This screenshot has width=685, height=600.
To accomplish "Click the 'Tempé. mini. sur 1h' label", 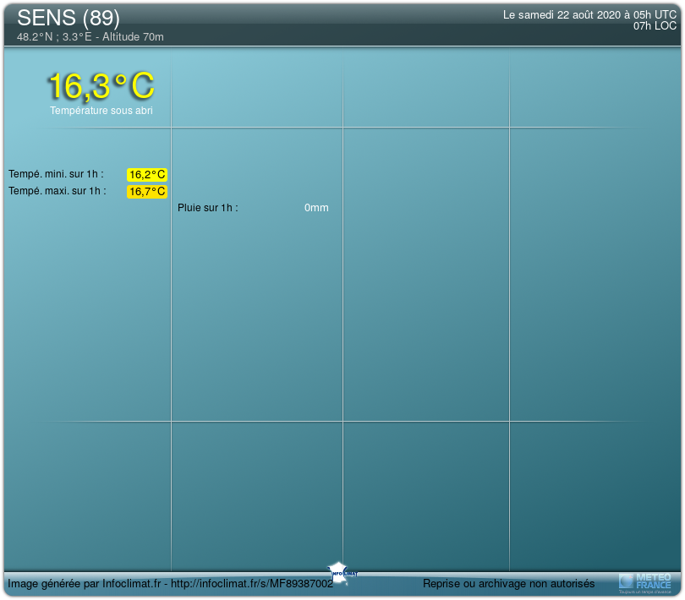I will [56, 174].
